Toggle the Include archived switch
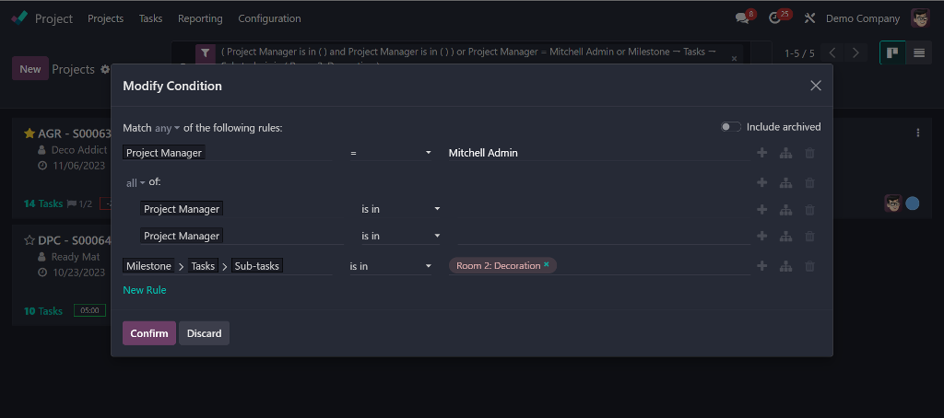Viewport: 944px width, 418px height. tap(730, 127)
